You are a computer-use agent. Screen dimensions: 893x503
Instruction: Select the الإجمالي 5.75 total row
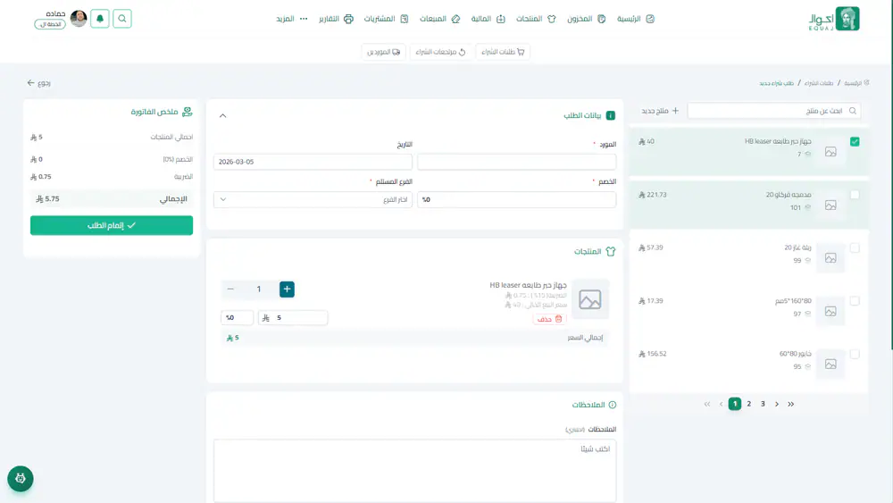tap(112, 199)
